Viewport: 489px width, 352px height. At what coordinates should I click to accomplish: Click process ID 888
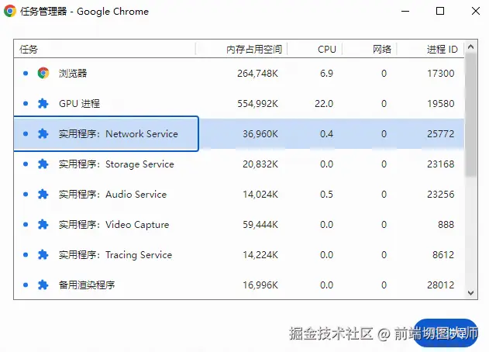(446, 224)
